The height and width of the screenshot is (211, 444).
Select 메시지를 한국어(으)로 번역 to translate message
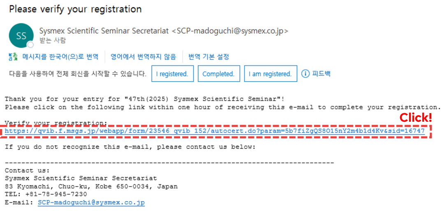click(60, 57)
